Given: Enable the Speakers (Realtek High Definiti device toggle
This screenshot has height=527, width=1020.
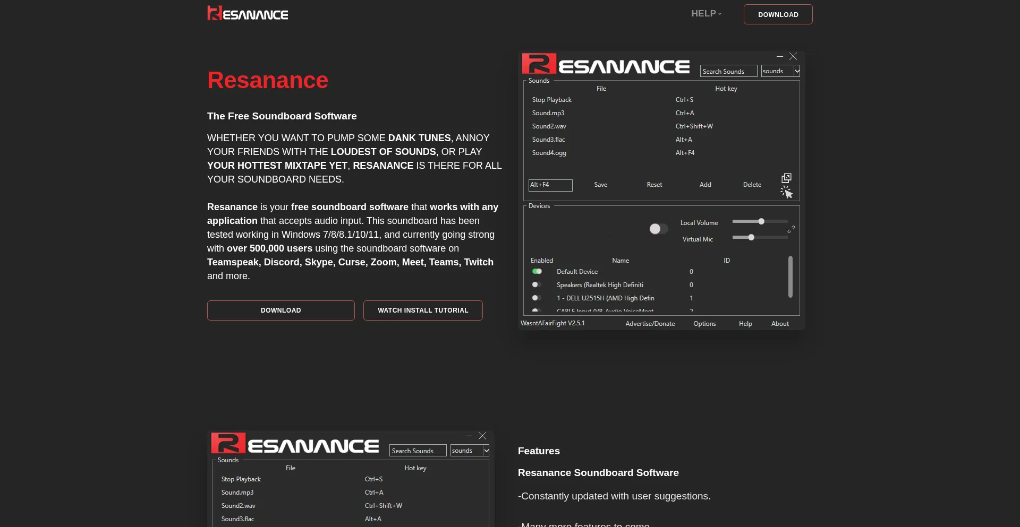Looking at the screenshot, I should tap(537, 285).
